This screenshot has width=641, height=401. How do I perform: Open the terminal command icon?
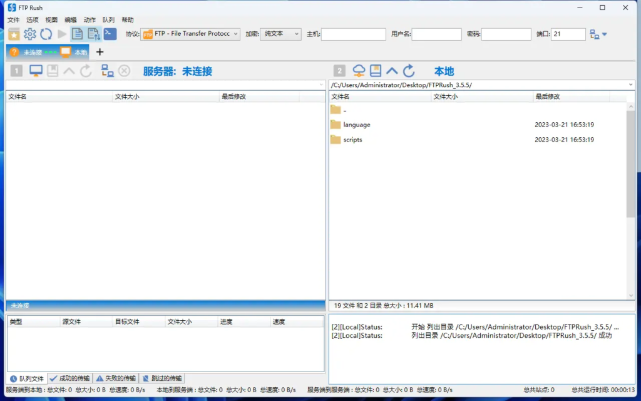click(x=110, y=34)
